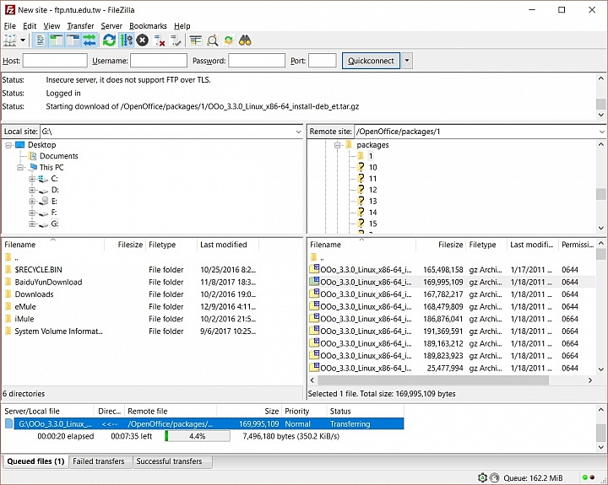The width and height of the screenshot is (608, 485).
Task: Focus the Host input field
Action: (55, 61)
